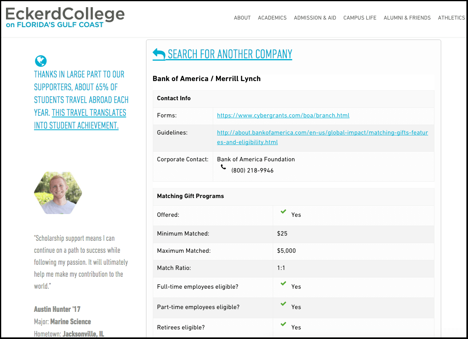Open the Alumni & Friends menu
The width and height of the screenshot is (468, 339).
click(x=407, y=18)
